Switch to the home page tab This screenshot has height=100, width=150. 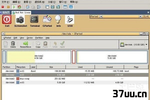[x=5, y=12]
